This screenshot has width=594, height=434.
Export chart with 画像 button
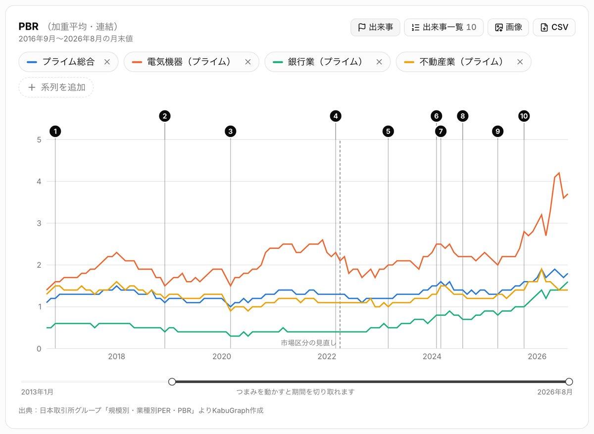coord(508,27)
